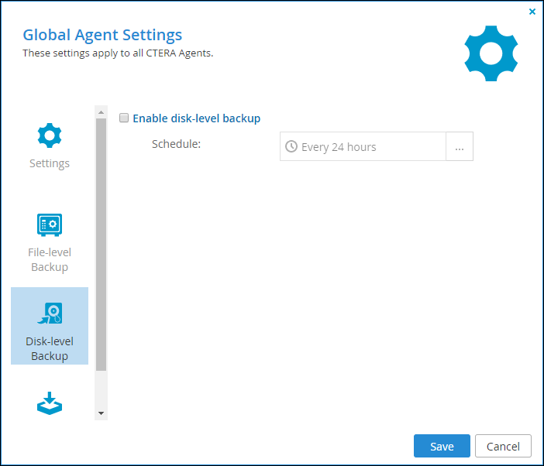Click the 'Schedule:' field label
The image size is (544, 466).
pos(176,144)
